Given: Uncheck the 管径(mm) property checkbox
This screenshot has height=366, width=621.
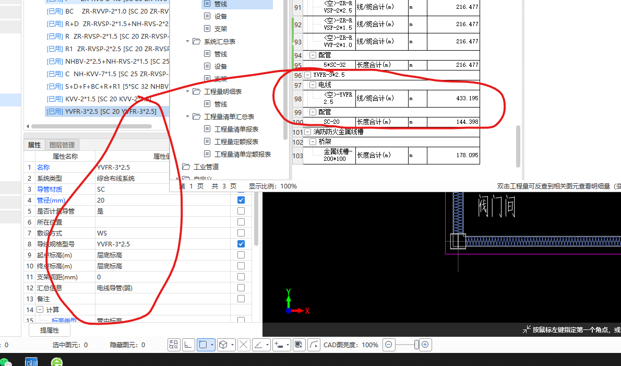Looking at the screenshot, I should point(241,200).
